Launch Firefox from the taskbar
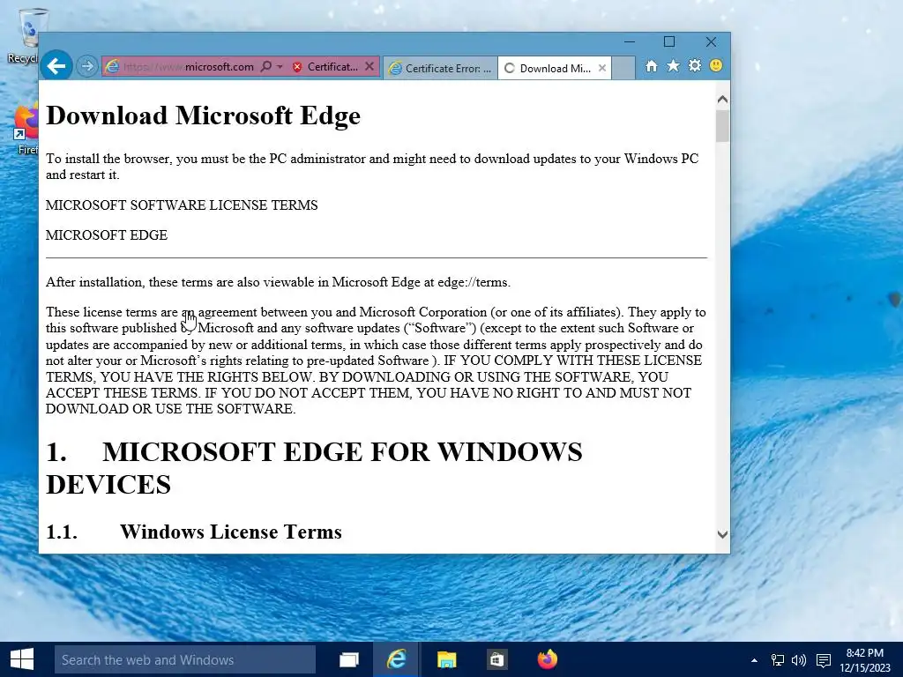This screenshot has width=903, height=677. (547, 659)
